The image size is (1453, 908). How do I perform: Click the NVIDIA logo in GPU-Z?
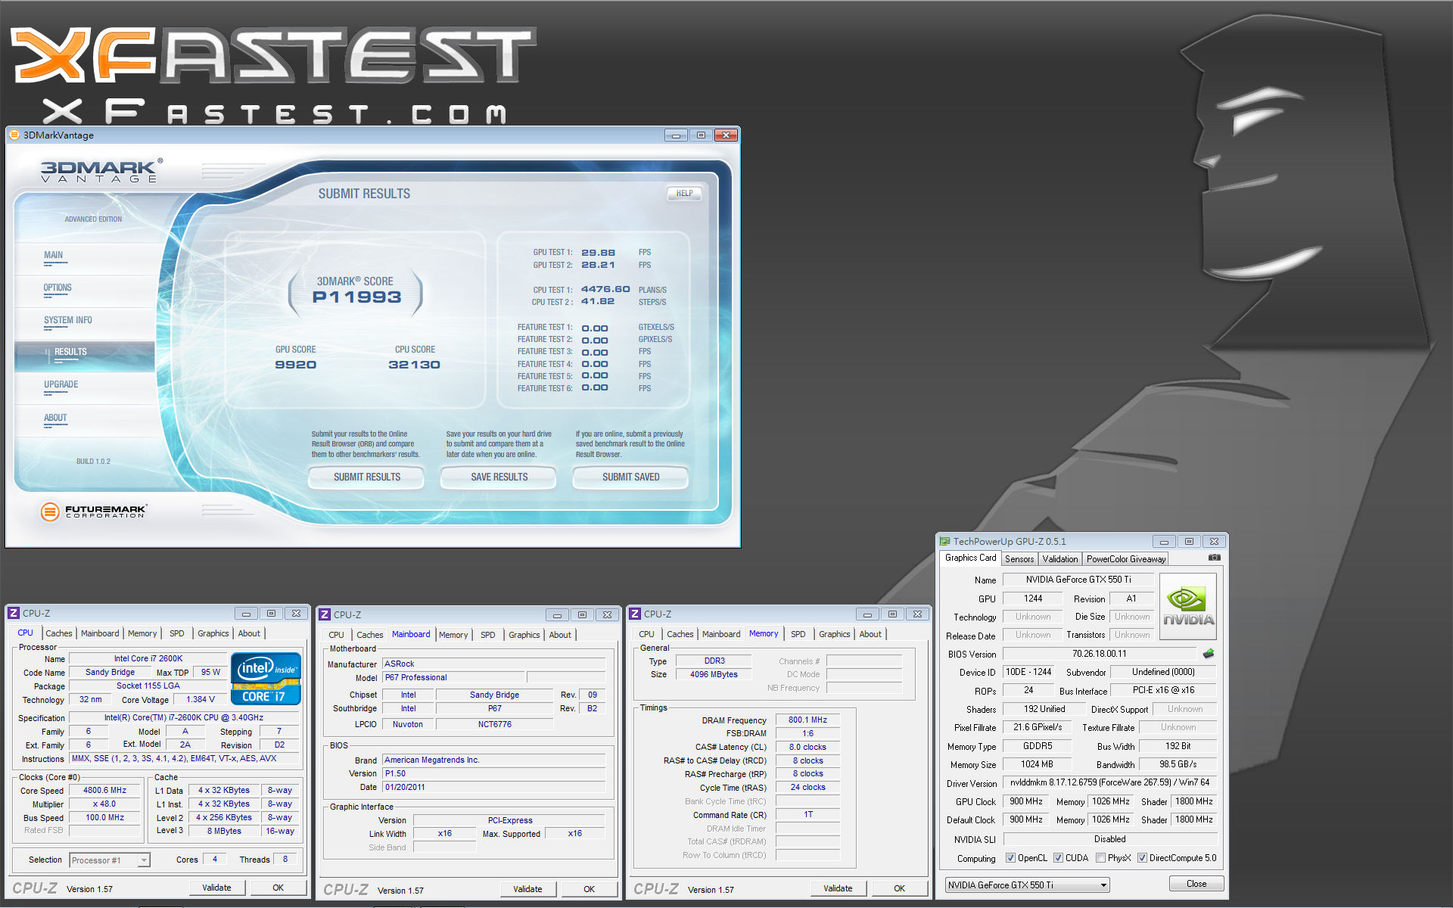(1188, 608)
